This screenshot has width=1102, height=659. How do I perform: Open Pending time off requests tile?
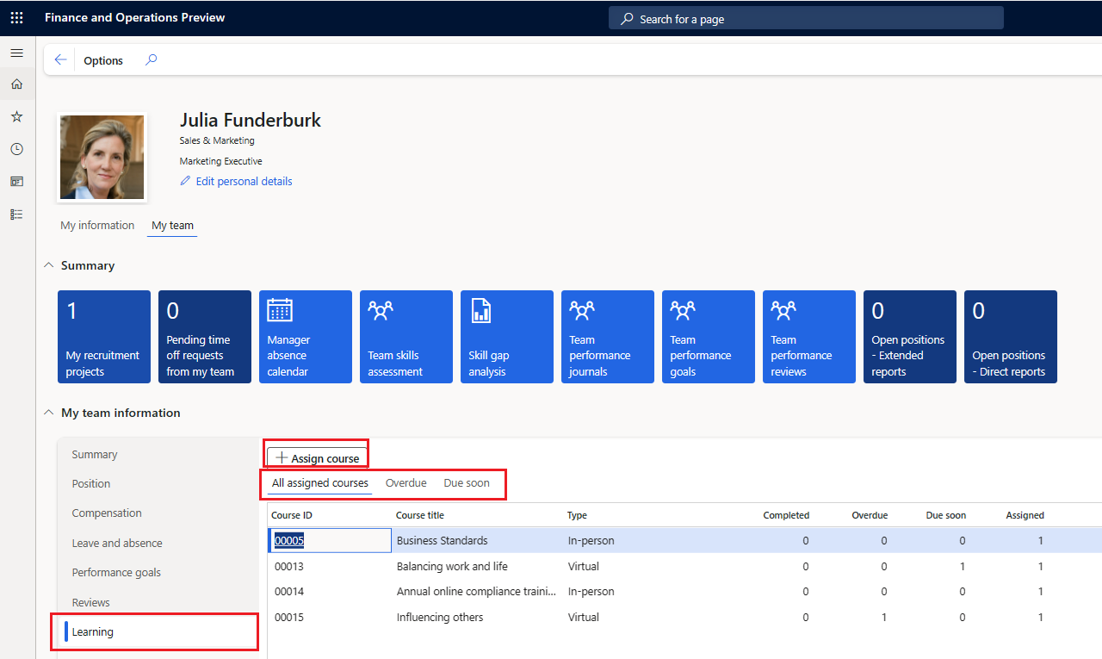tap(205, 337)
